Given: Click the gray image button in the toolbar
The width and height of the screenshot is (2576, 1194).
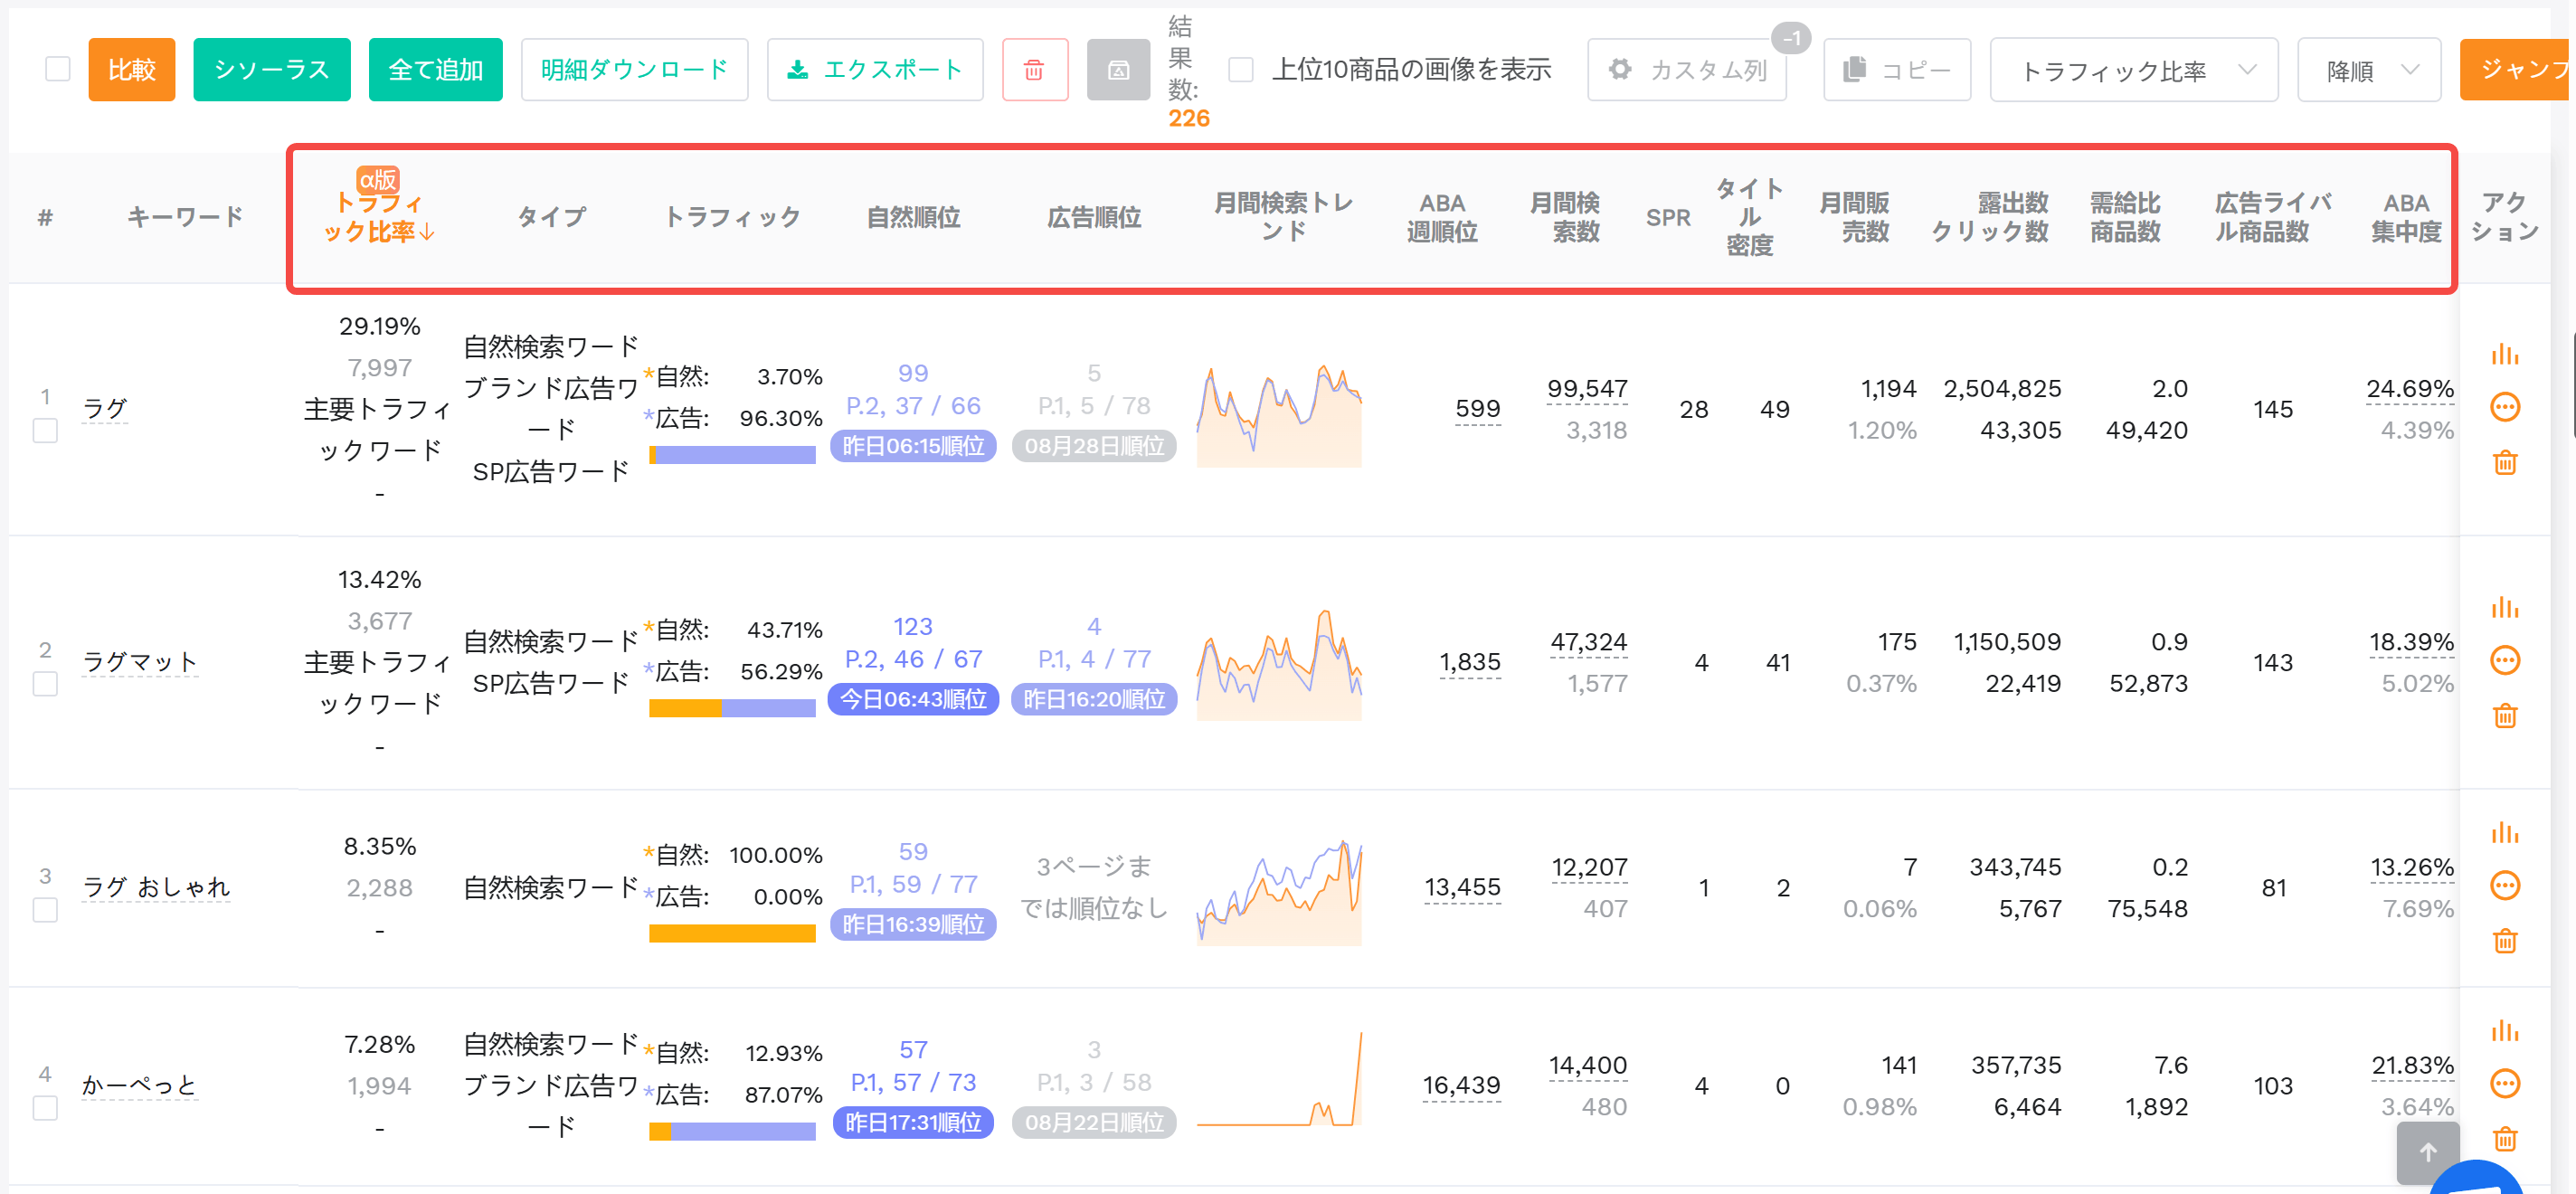Looking at the screenshot, I should click(1118, 70).
